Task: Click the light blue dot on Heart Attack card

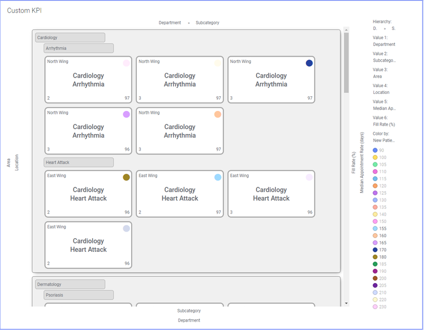Action: (218, 177)
